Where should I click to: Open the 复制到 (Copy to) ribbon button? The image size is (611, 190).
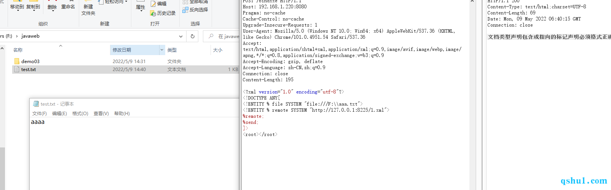pos(33,6)
